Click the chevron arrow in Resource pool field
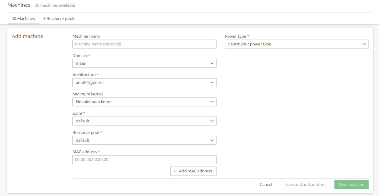Screen dimensions: 379x196 (x=212, y=140)
